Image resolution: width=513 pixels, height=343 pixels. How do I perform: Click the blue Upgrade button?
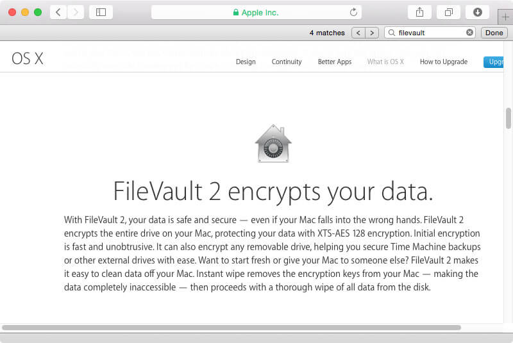tap(494, 62)
